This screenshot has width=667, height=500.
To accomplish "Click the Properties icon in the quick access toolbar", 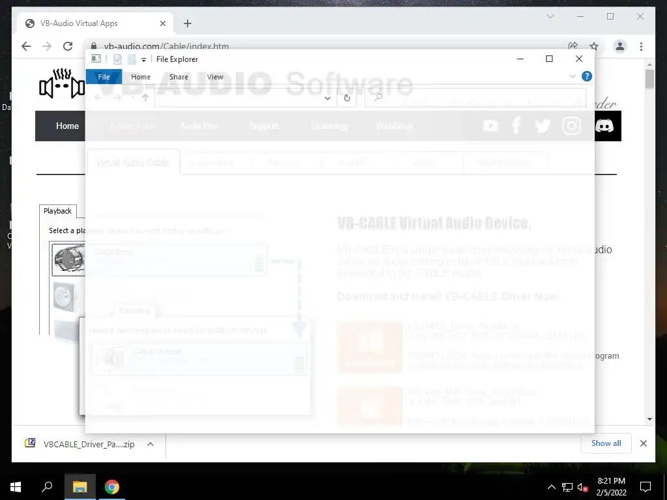I will tap(117, 59).
